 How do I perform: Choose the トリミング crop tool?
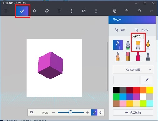tap(142, 30)
